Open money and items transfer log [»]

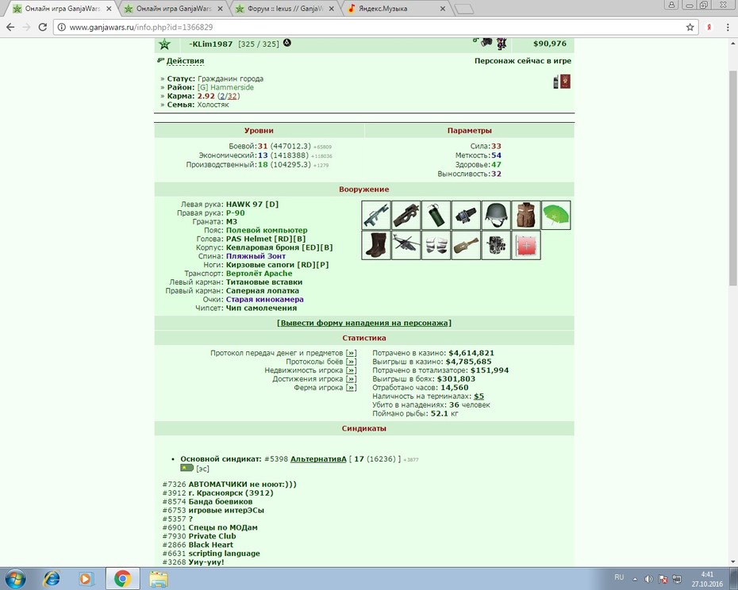pos(351,353)
